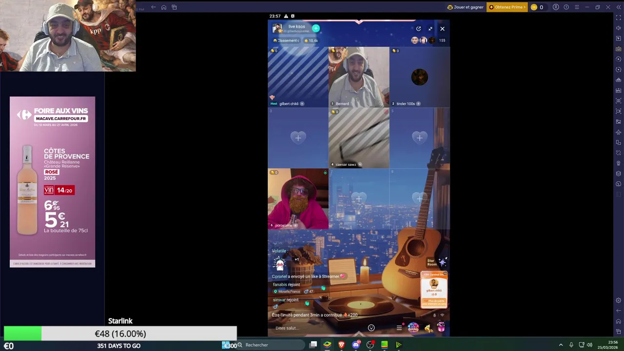Share the live room via share icon
This screenshot has height=351, width=624.
click(418, 29)
